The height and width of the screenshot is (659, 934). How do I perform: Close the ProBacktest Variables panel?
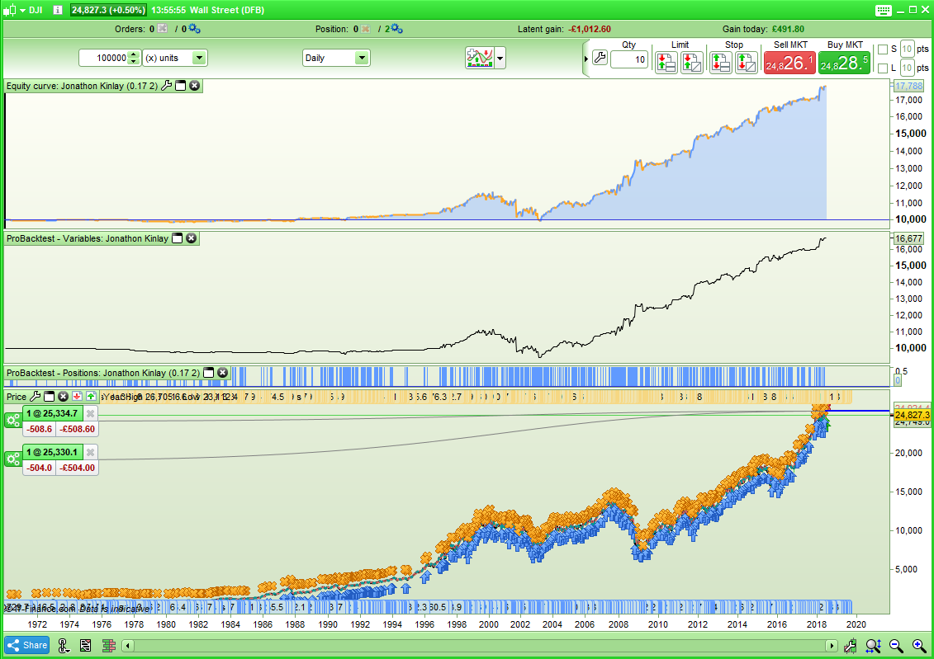(192, 238)
